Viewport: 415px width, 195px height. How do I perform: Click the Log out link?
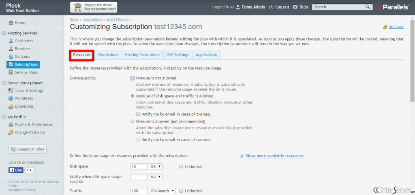(282, 7)
